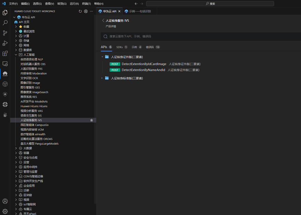Click the diamond-shaped icon in activity bar
The width and height of the screenshot is (301, 215).
tap(5, 105)
